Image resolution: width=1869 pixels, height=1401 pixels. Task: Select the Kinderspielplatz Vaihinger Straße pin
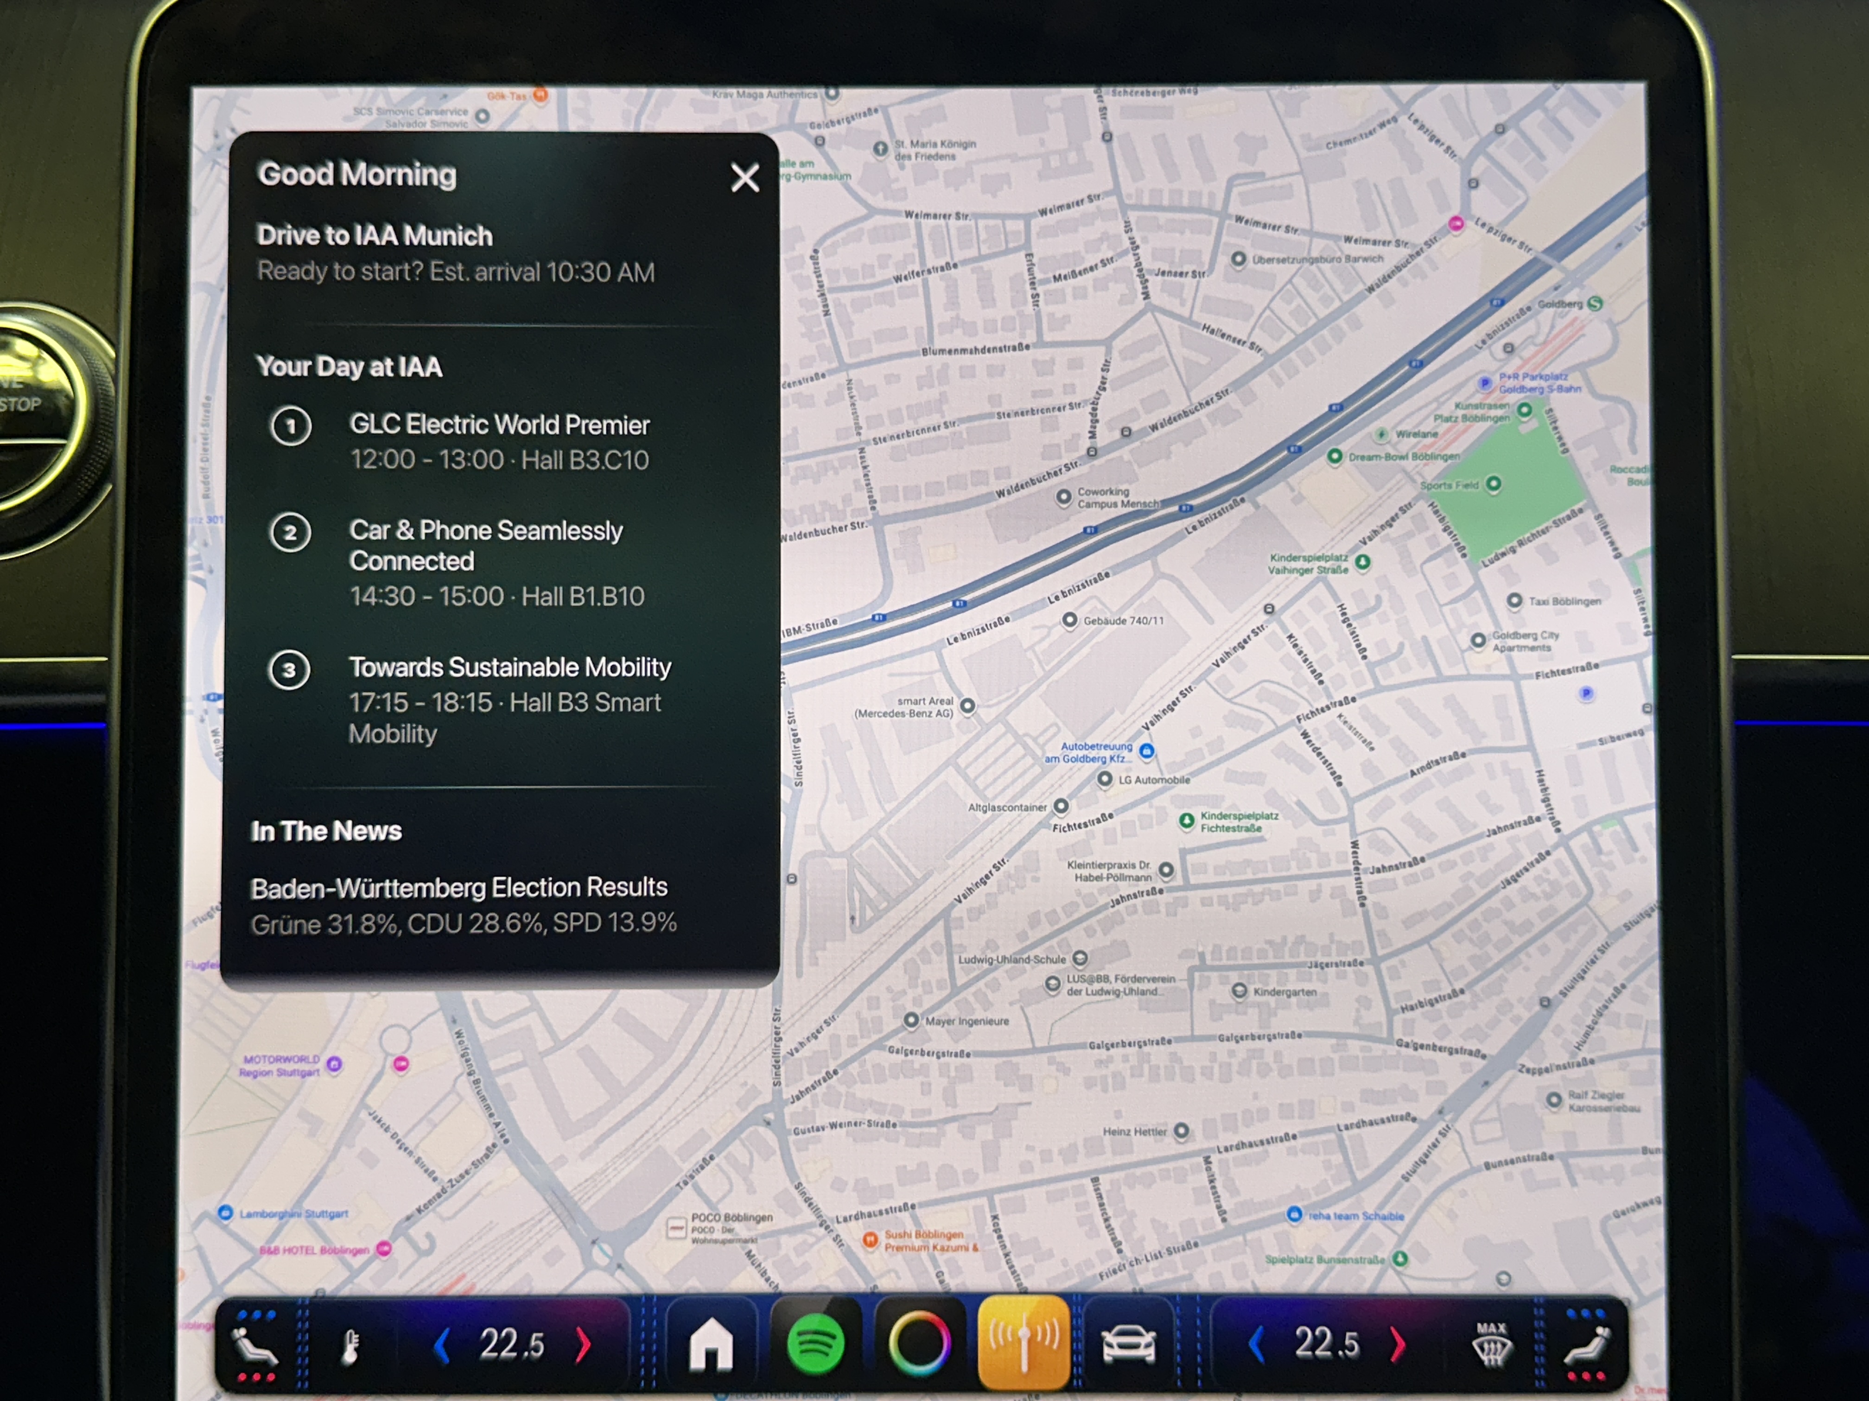coord(1362,562)
